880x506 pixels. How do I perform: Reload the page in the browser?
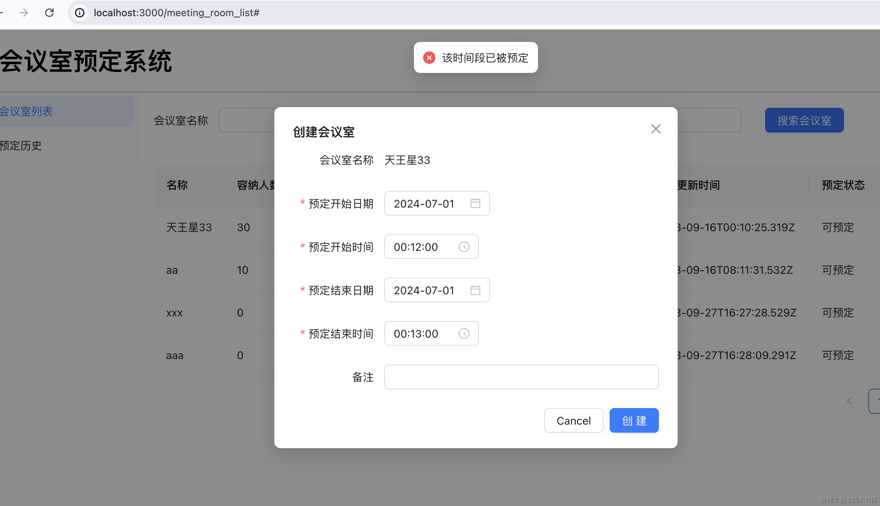[49, 13]
